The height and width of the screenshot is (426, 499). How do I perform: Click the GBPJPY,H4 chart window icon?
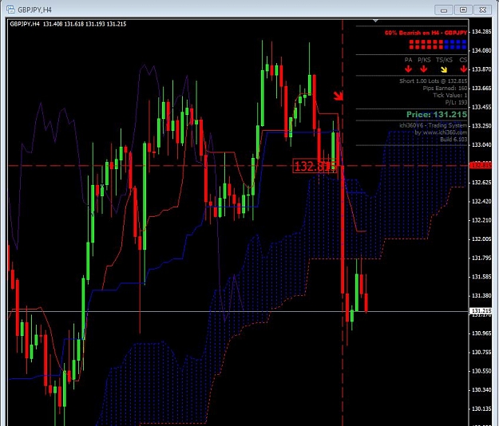click(10, 10)
